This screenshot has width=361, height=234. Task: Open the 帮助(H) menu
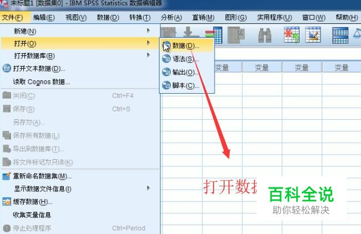[347, 18]
